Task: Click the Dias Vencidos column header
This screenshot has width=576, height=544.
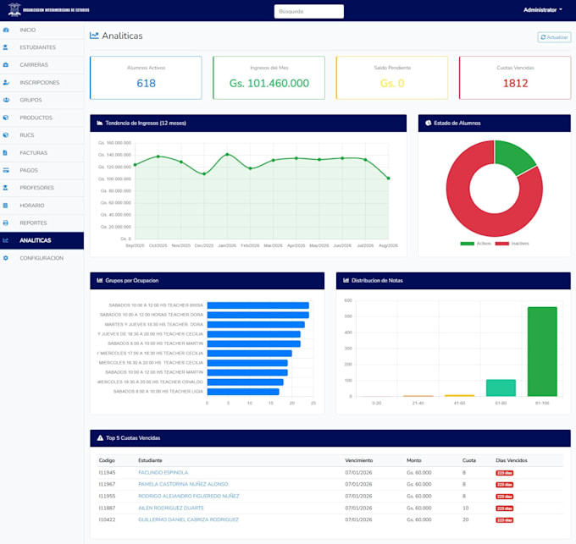Action: click(x=512, y=460)
